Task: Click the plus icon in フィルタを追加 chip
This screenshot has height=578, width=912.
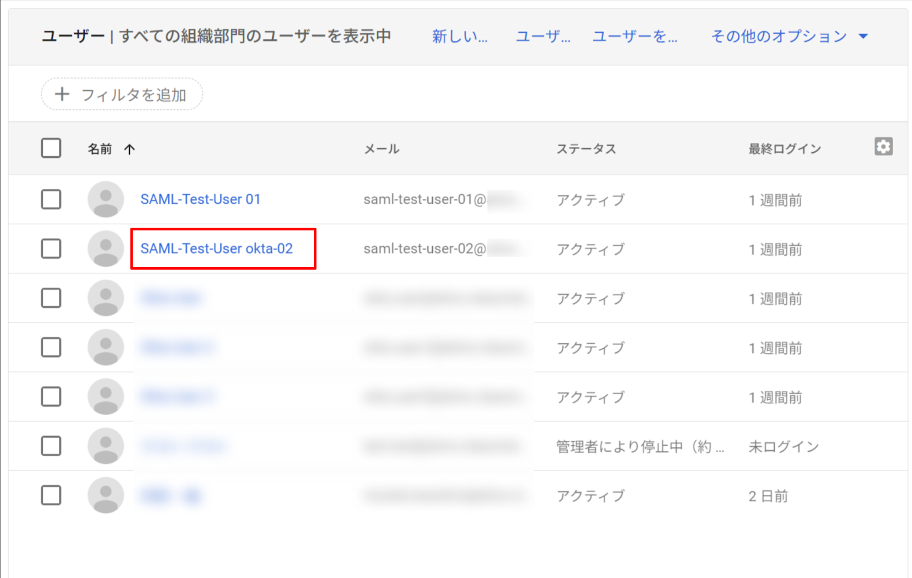Action: coord(62,93)
